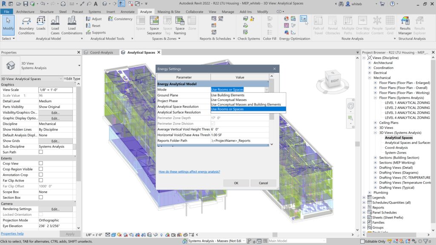Viewport: 436px width, 245px height.
Task: Open Load Cases tool
Action: tap(55, 25)
